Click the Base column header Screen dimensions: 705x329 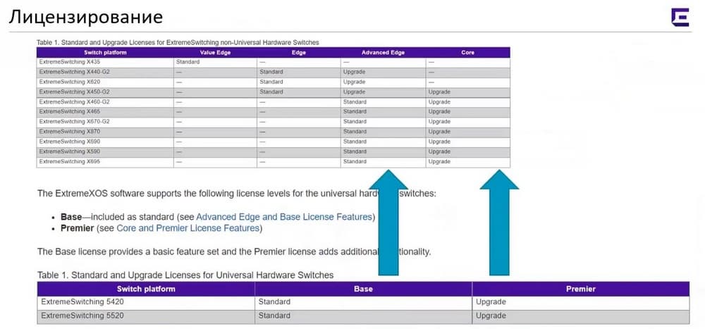[x=363, y=289]
